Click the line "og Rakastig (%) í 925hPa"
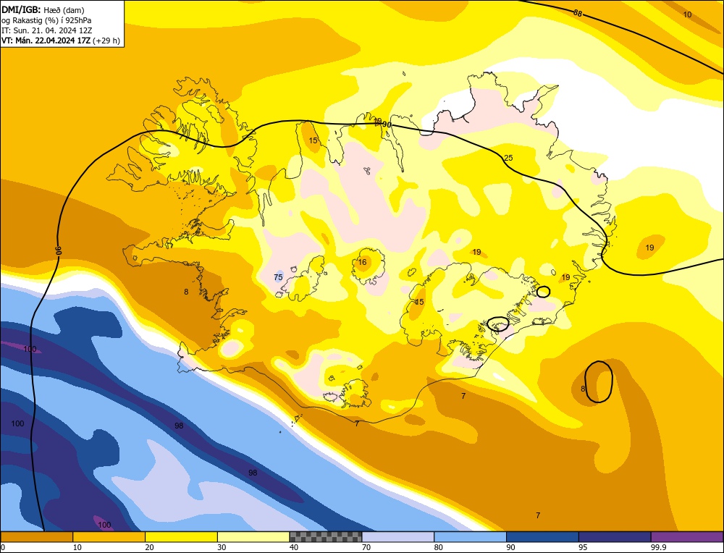Viewport: 724px width, 553px height. pyautogui.click(x=46, y=20)
